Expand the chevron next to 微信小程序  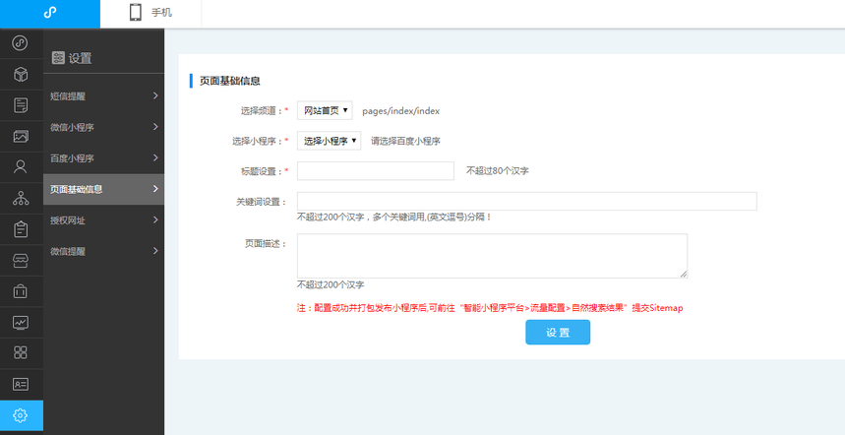[155, 127]
